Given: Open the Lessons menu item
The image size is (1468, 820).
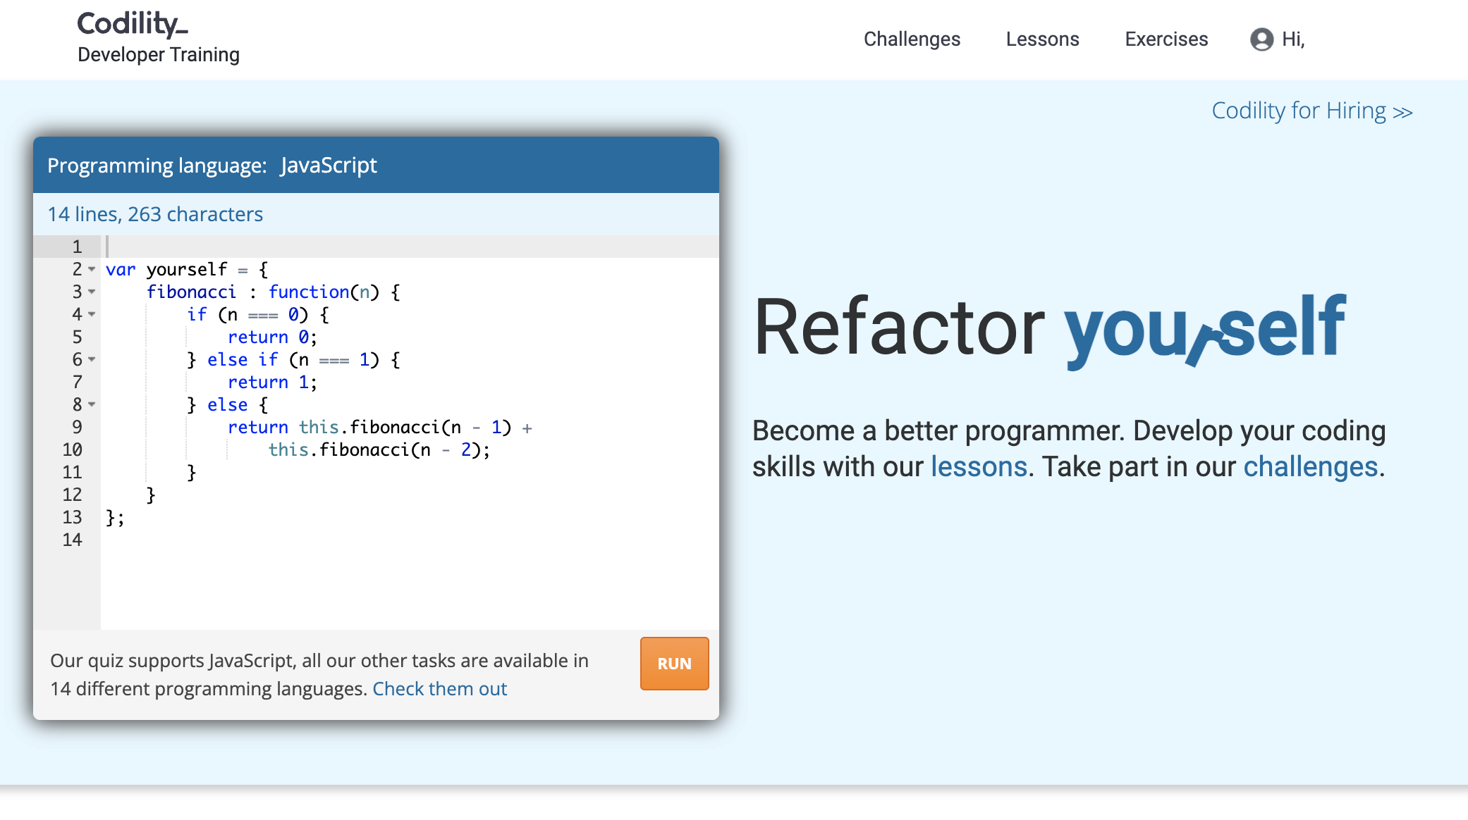Looking at the screenshot, I should click(1042, 39).
